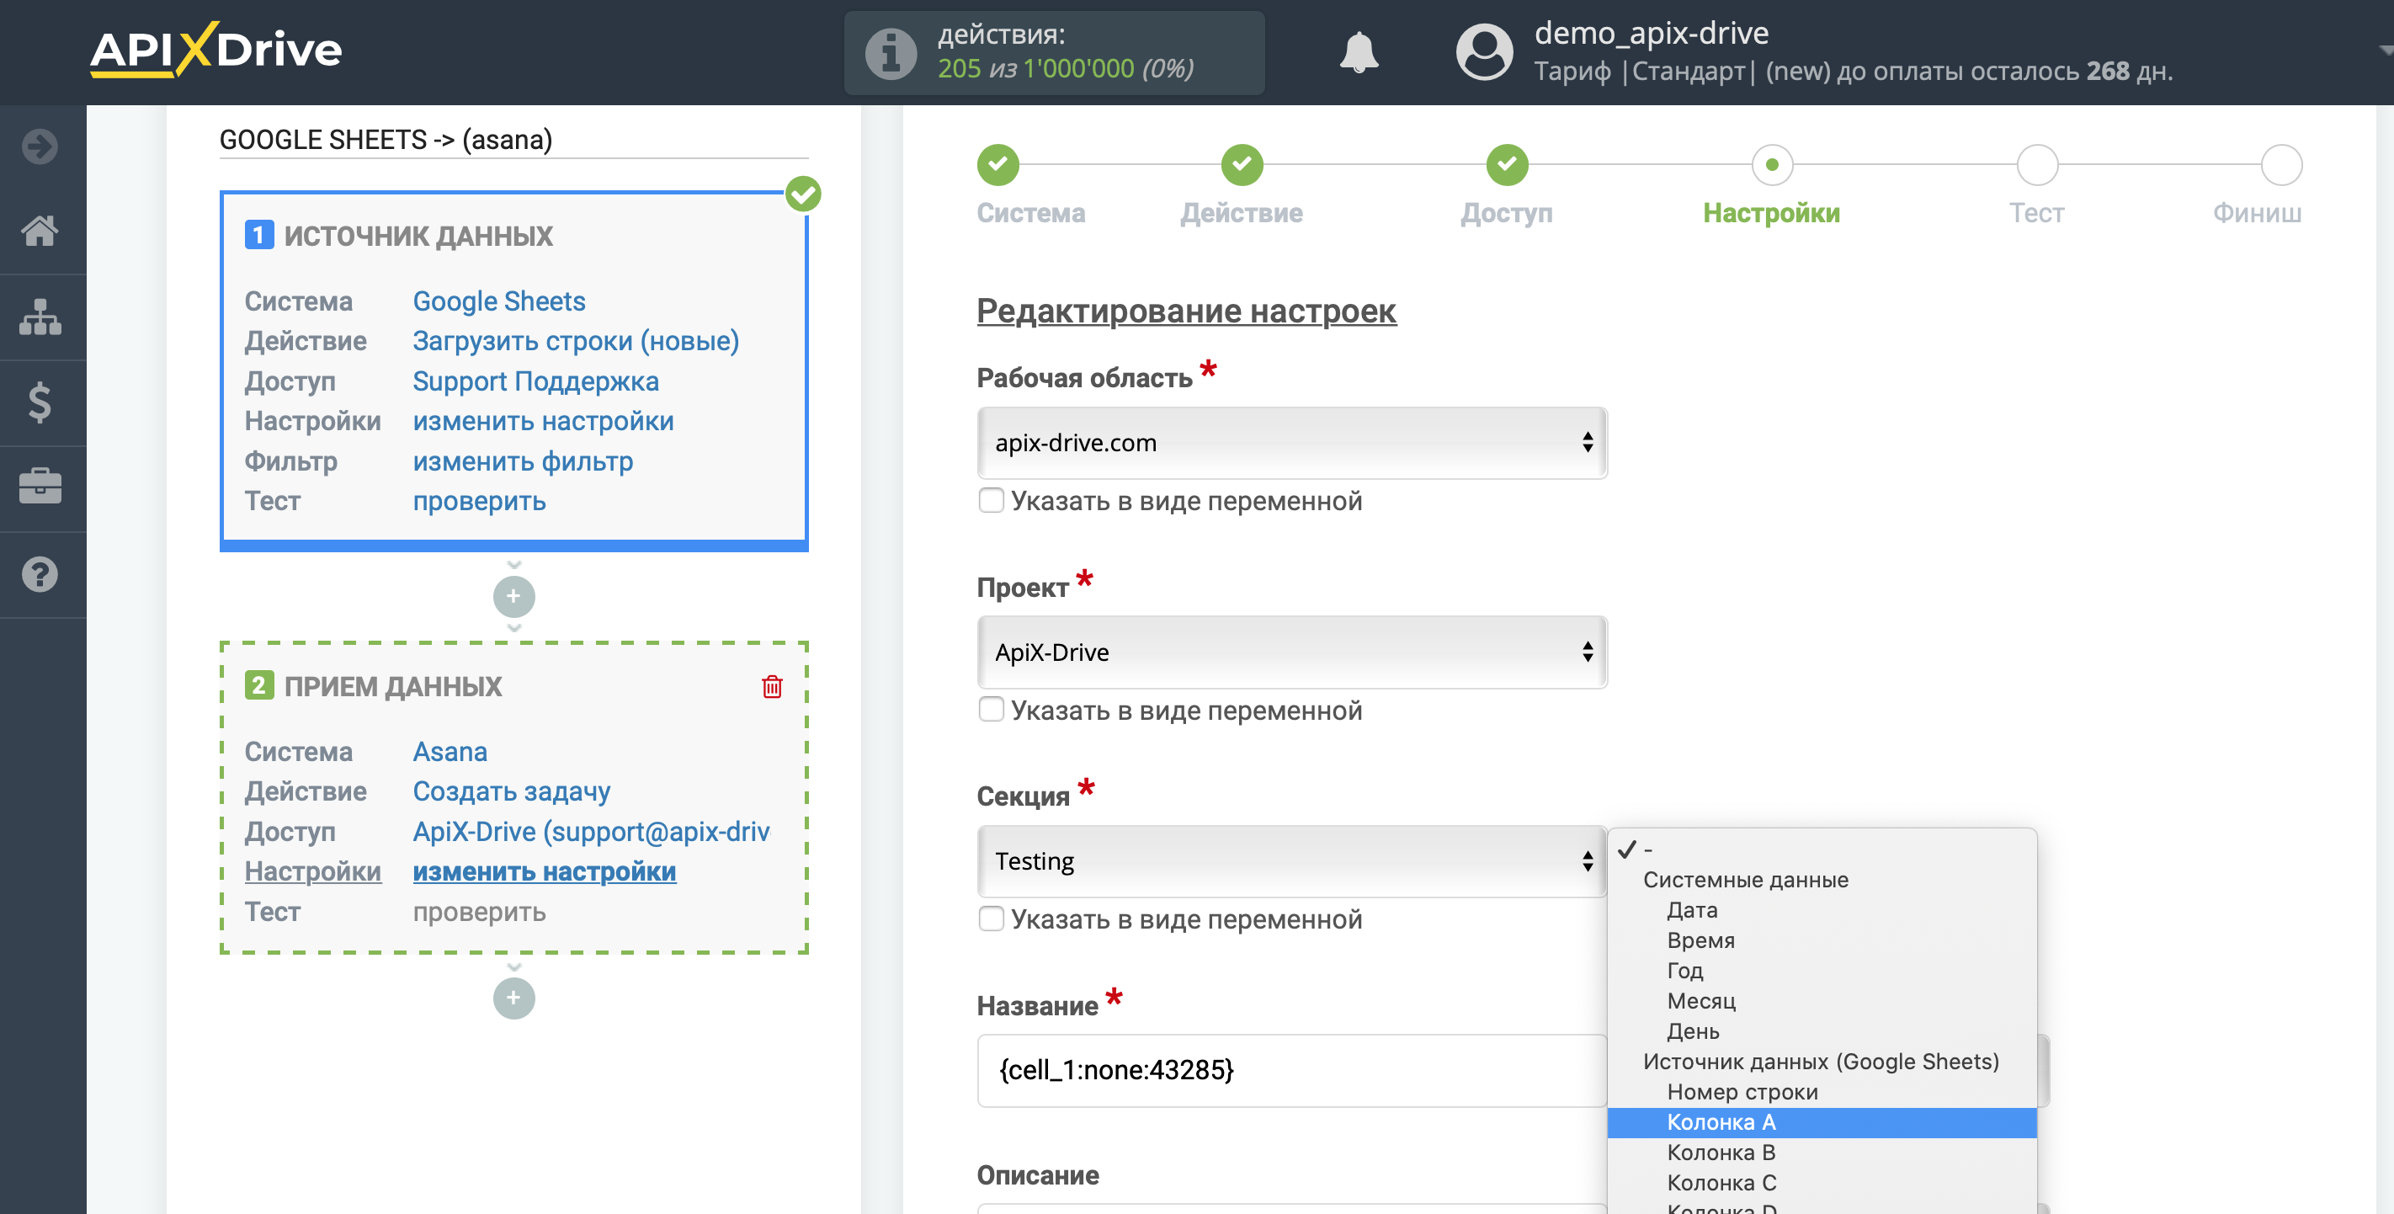Enable variable checkbox under Рабочая область
2394x1214 pixels.
click(x=991, y=500)
